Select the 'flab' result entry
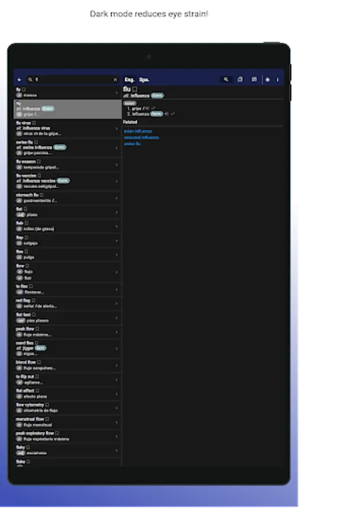 [x=67, y=226]
